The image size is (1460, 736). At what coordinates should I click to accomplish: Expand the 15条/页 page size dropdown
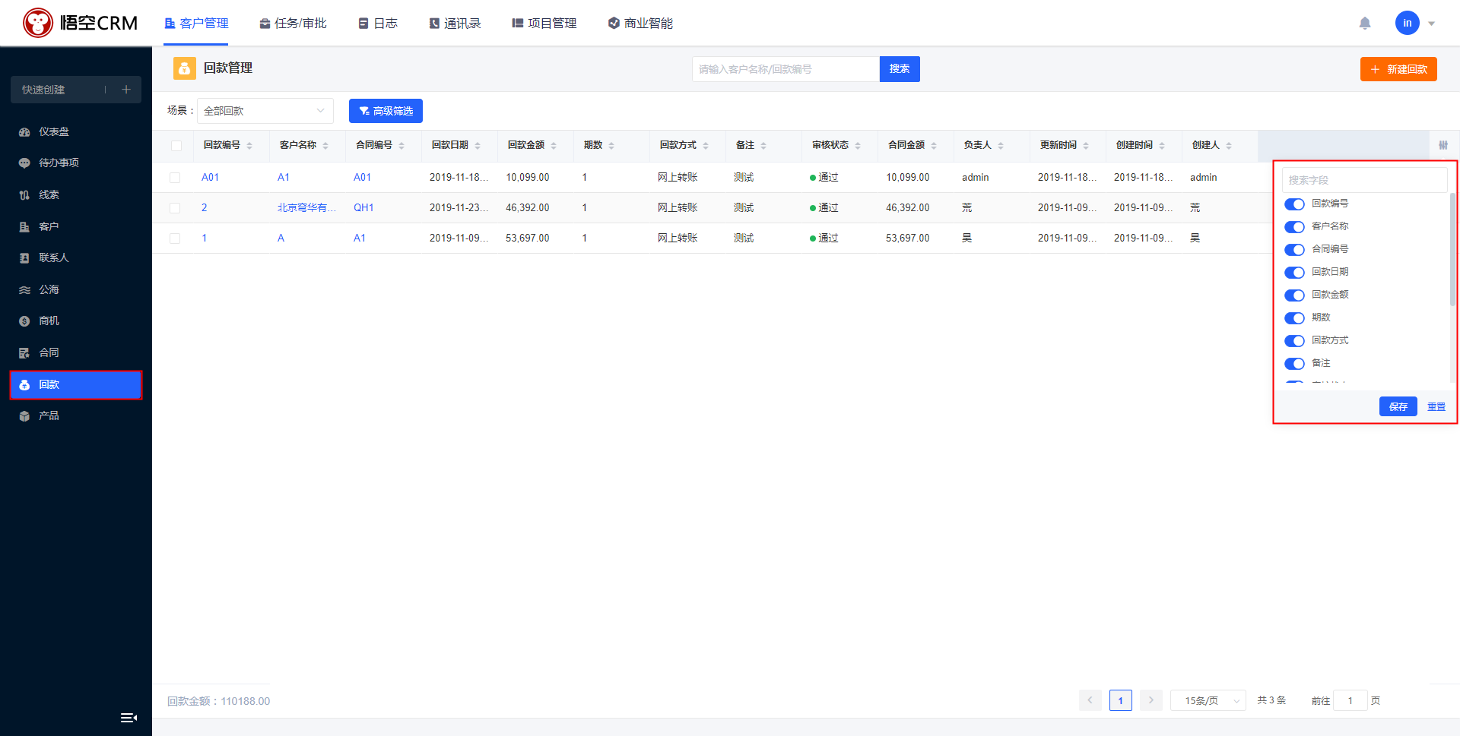pos(1208,700)
